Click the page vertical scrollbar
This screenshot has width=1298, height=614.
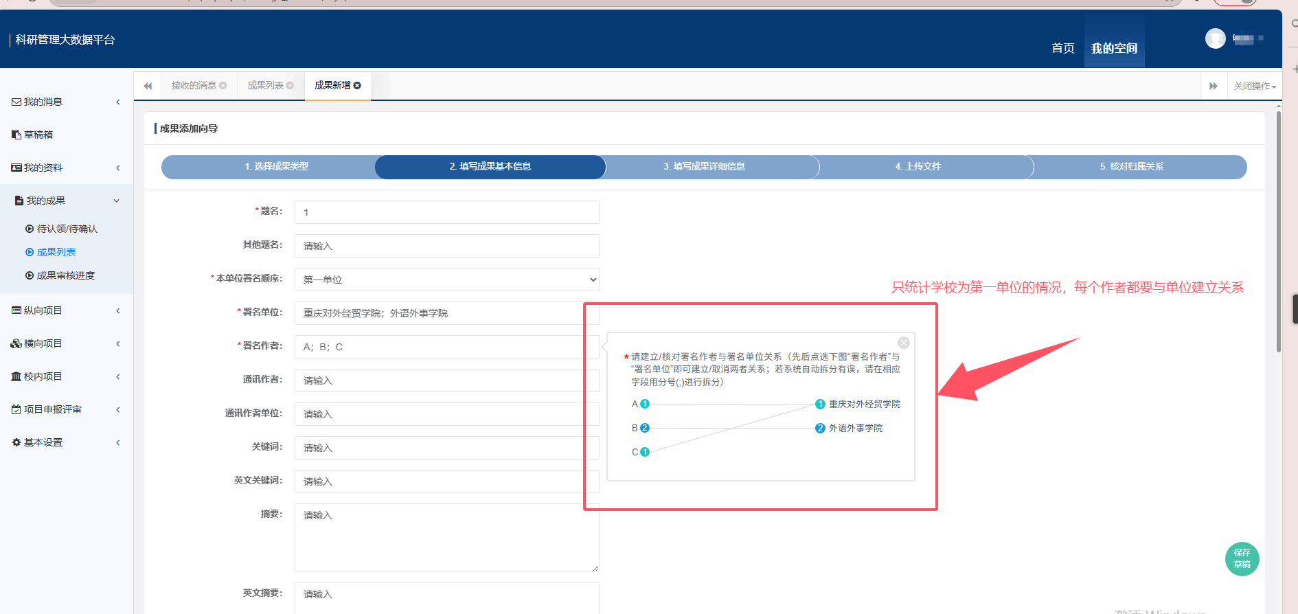pos(1278,234)
